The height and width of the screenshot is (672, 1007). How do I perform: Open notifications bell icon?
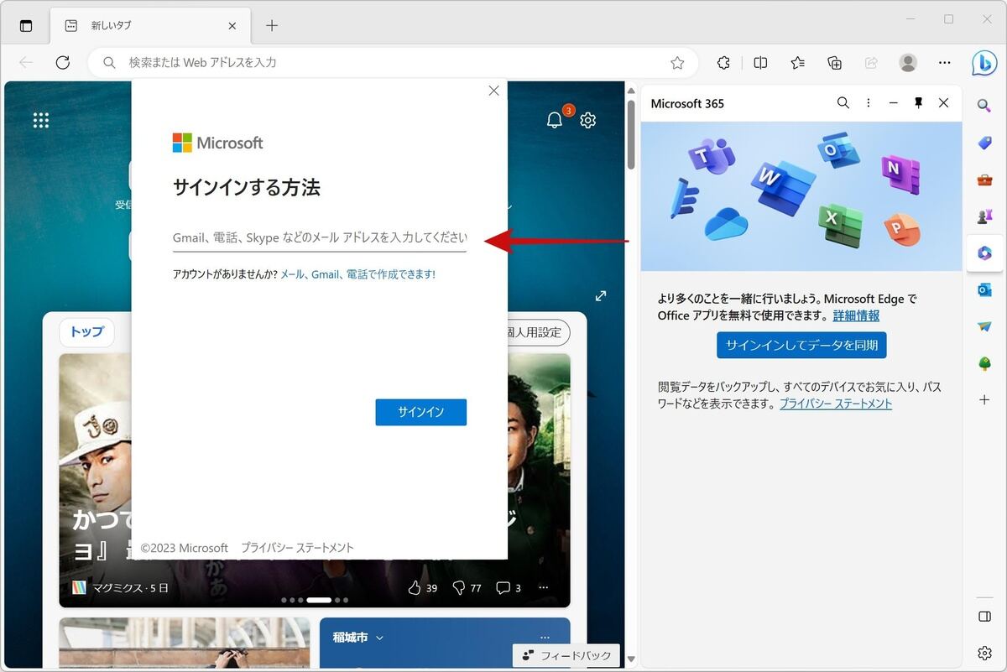(x=555, y=121)
